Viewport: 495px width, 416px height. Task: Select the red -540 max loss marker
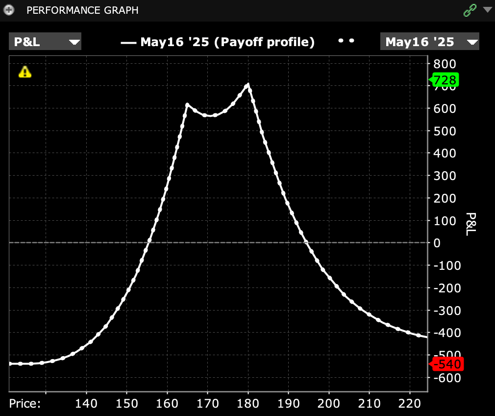pyautogui.click(x=446, y=364)
